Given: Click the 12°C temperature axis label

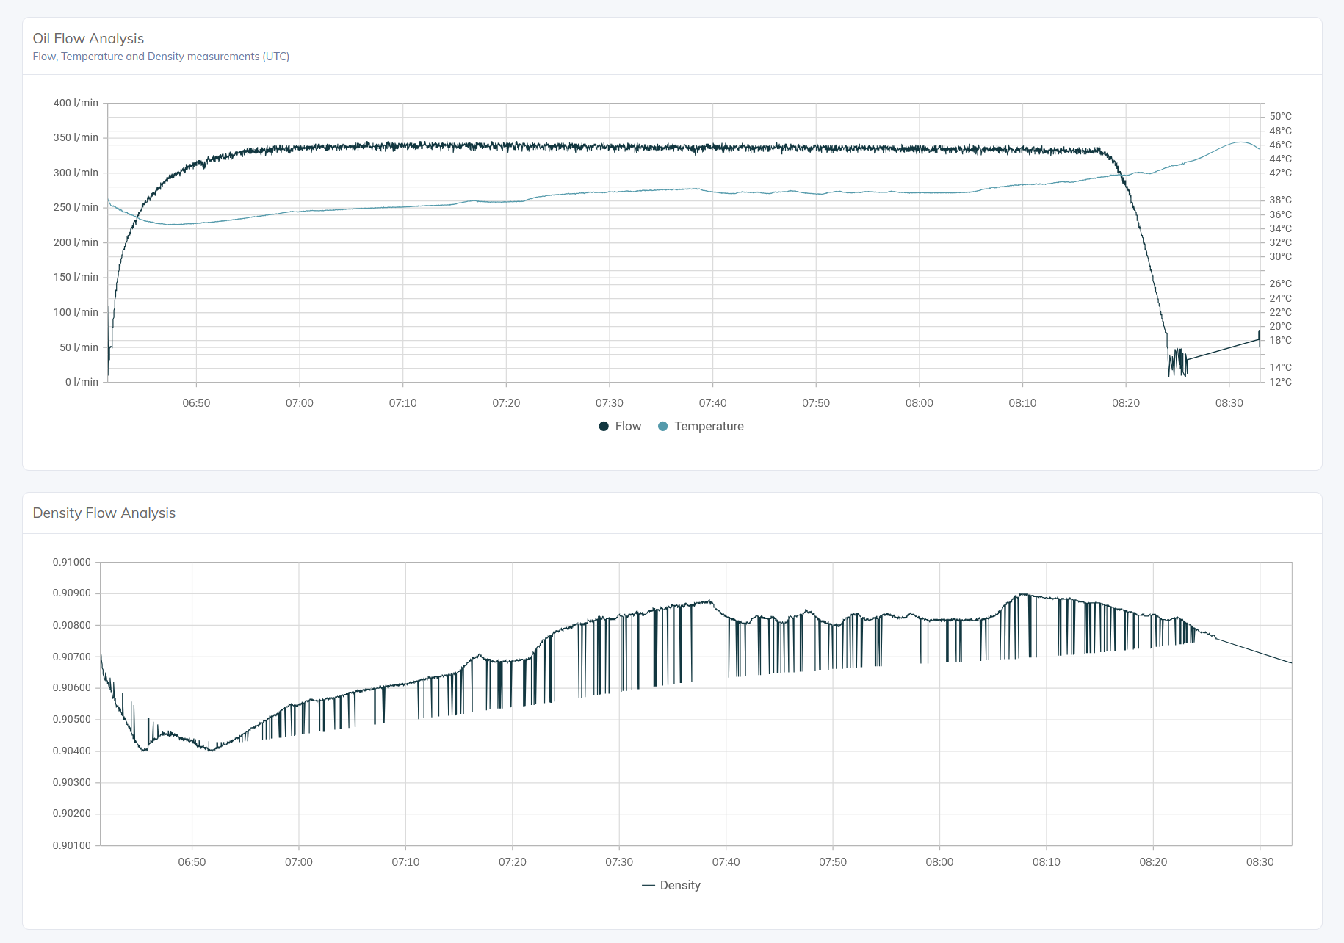Looking at the screenshot, I should pos(1280,382).
